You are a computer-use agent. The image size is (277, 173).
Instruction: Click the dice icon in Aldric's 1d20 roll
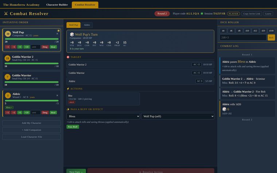tap(224, 109)
